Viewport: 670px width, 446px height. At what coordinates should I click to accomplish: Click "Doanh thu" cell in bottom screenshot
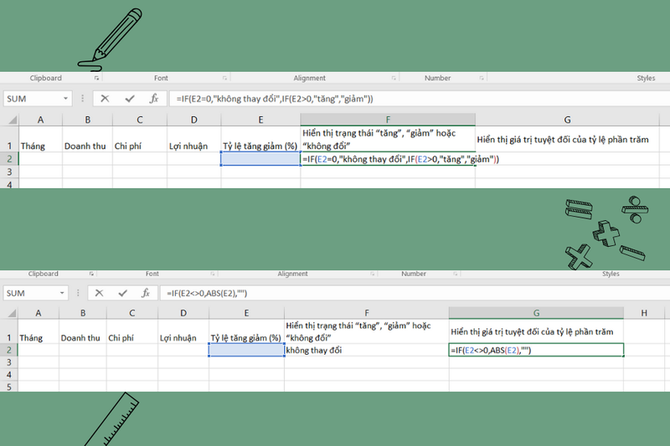coord(83,331)
